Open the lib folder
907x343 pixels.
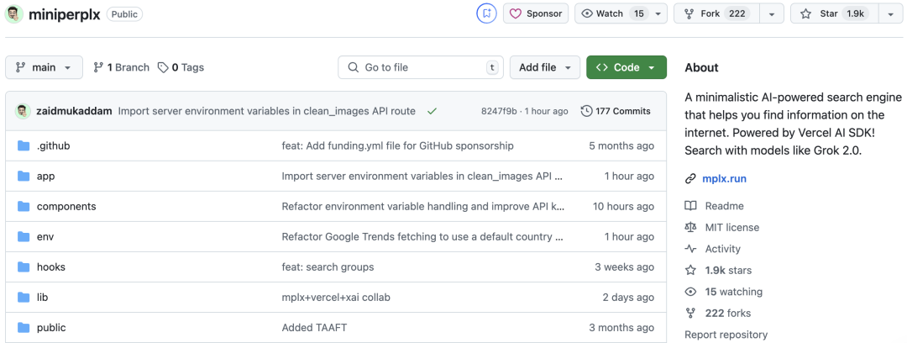coord(42,298)
